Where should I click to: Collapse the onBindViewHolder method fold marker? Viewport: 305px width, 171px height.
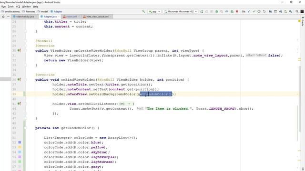coord(25,80)
